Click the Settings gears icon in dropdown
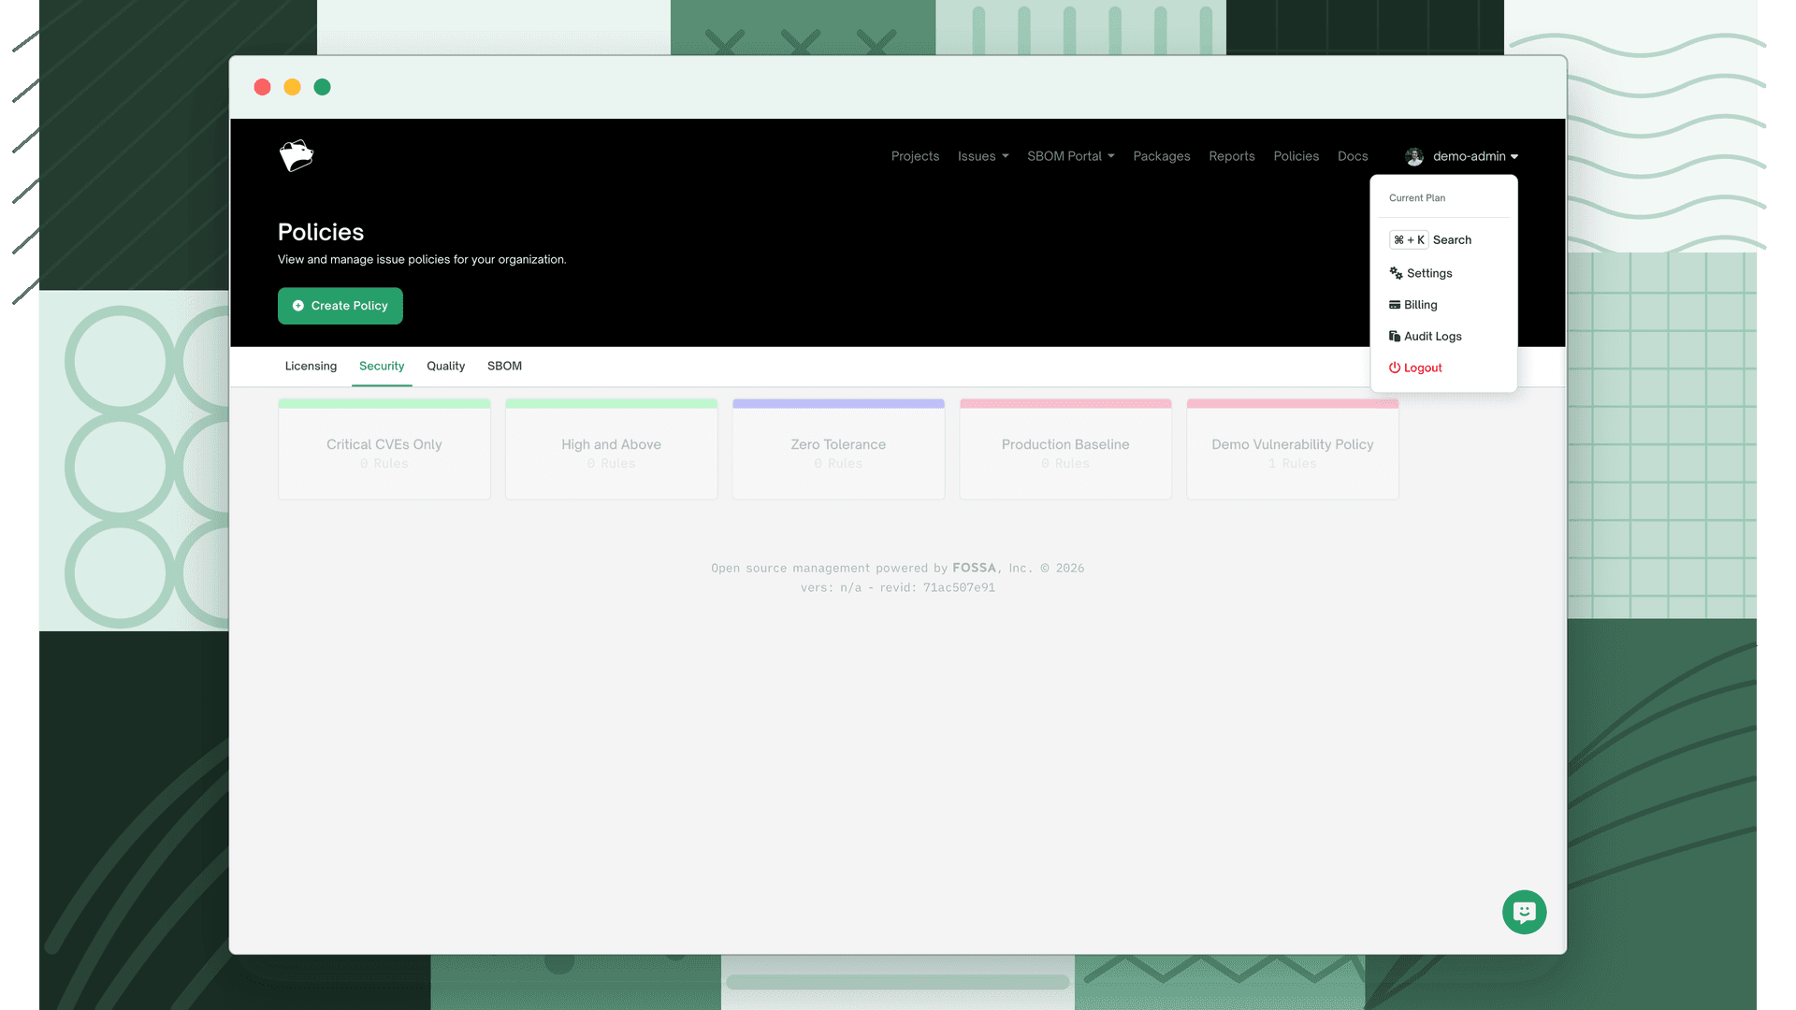The image size is (1796, 1010). (x=1396, y=273)
